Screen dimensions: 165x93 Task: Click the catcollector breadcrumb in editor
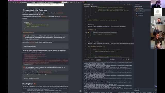click(87, 6)
